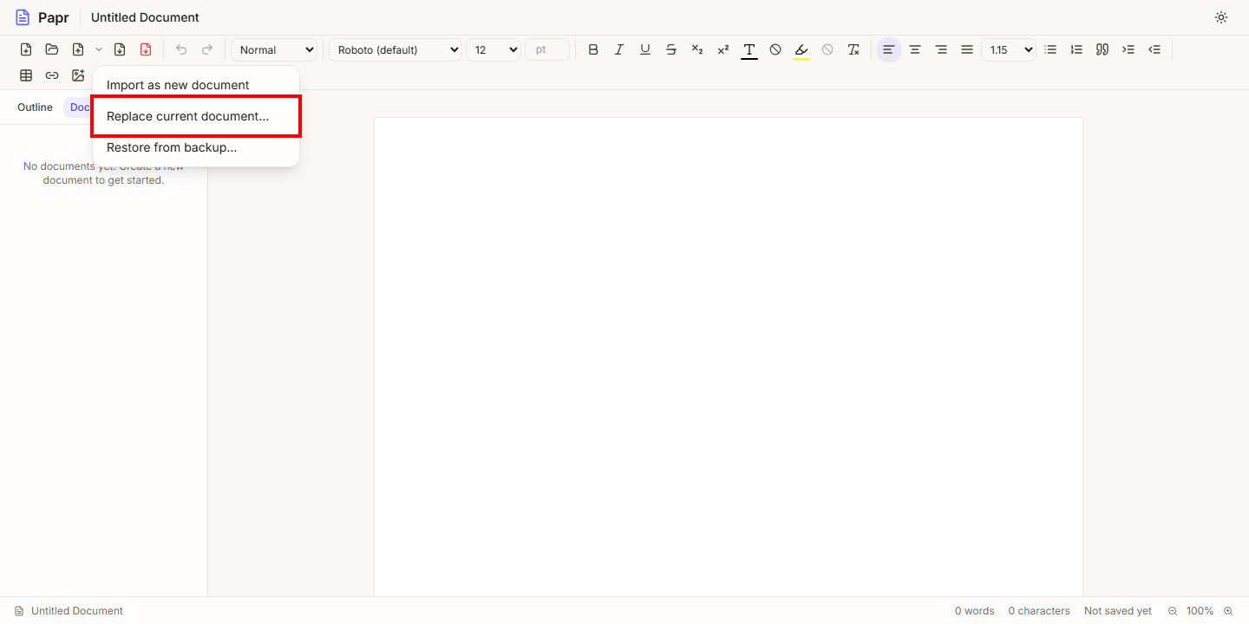Switch to the Outline tab

pyautogui.click(x=35, y=107)
